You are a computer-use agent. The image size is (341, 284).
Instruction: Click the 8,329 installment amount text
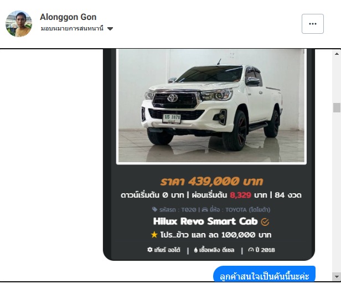240,195
